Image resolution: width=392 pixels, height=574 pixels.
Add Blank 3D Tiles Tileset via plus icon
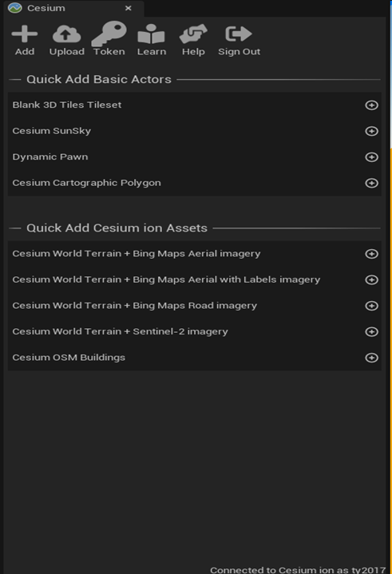pyautogui.click(x=371, y=105)
